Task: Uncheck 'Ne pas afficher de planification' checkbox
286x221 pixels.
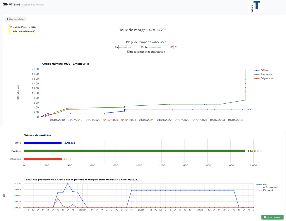Action: point(128,52)
